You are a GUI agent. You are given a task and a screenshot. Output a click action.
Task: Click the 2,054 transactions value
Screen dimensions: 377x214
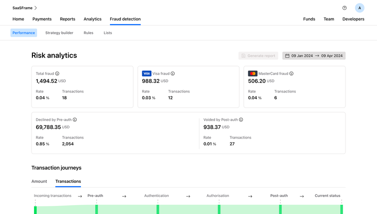click(68, 144)
